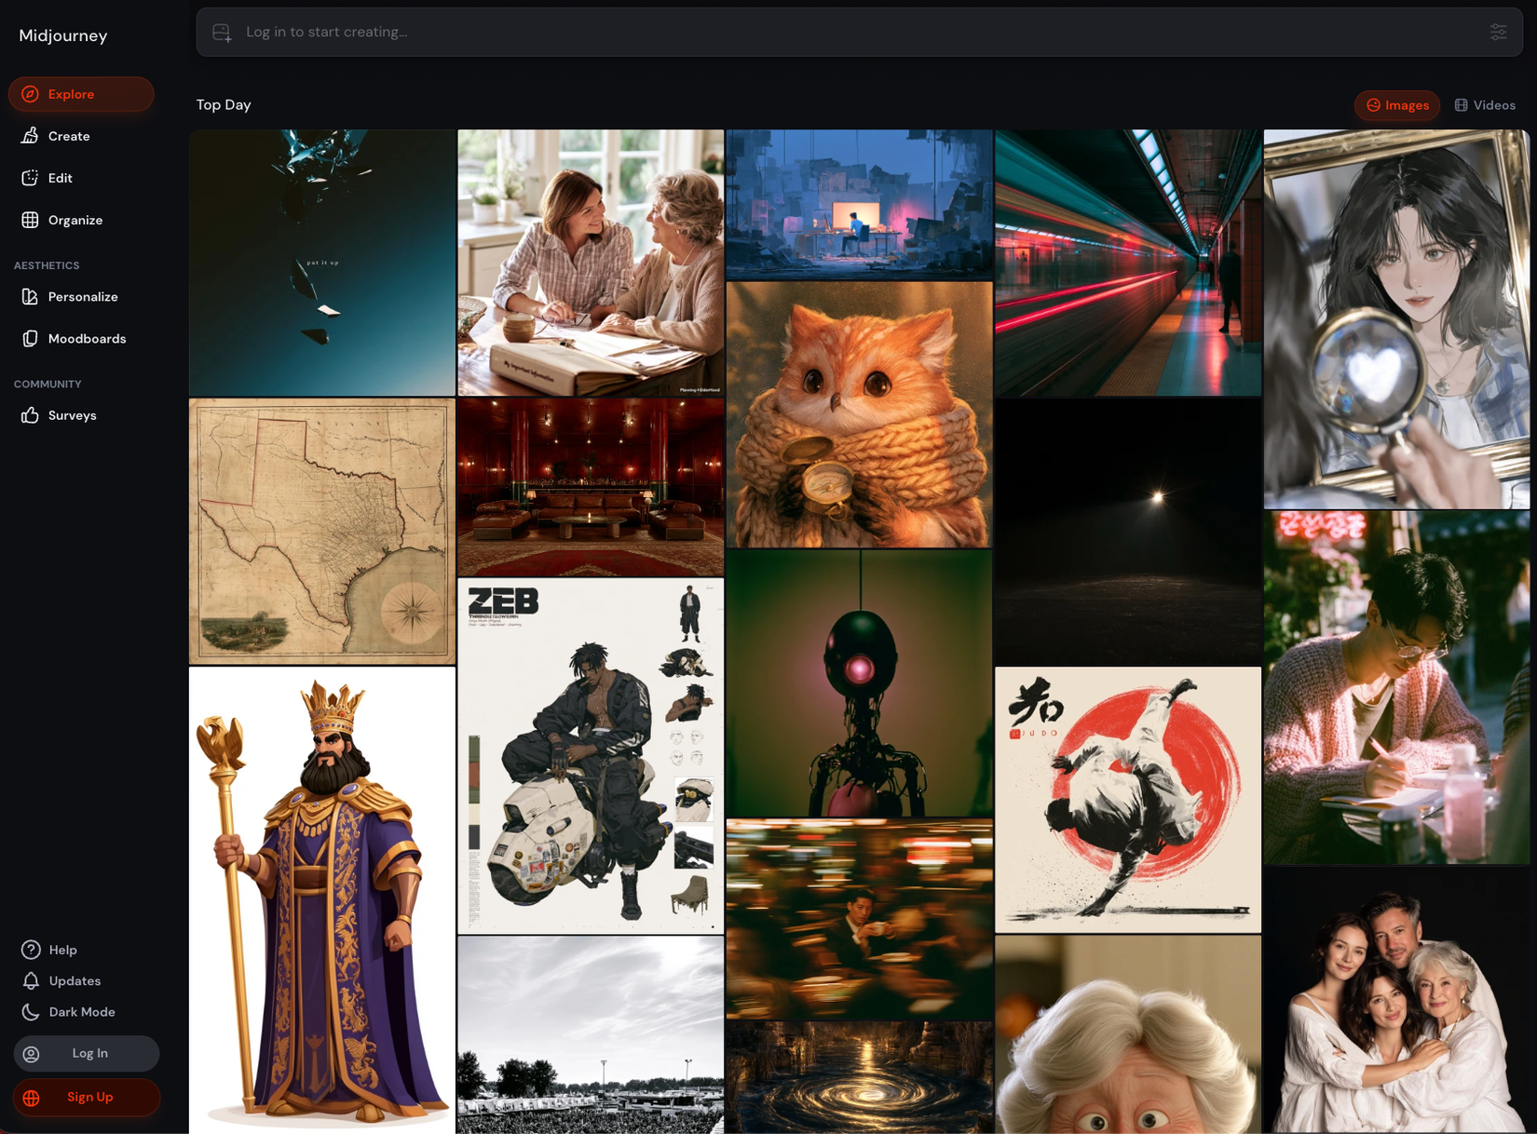The width and height of the screenshot is (1537, 1134).
Task: Open the Texas antique map image
Action: (322, 532)
